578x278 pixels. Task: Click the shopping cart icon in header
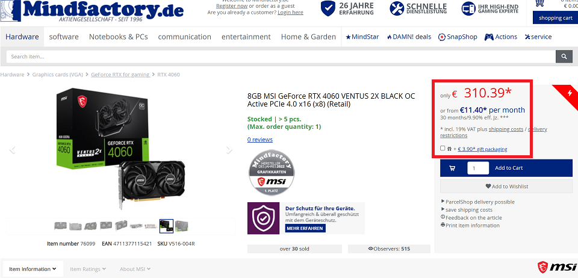[539, 4]
